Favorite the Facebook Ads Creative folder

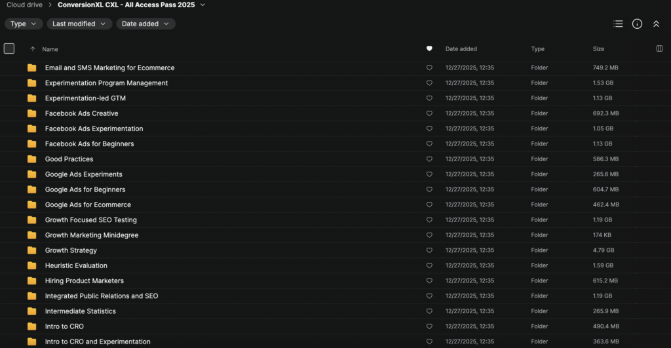click(x=429, y=113)
